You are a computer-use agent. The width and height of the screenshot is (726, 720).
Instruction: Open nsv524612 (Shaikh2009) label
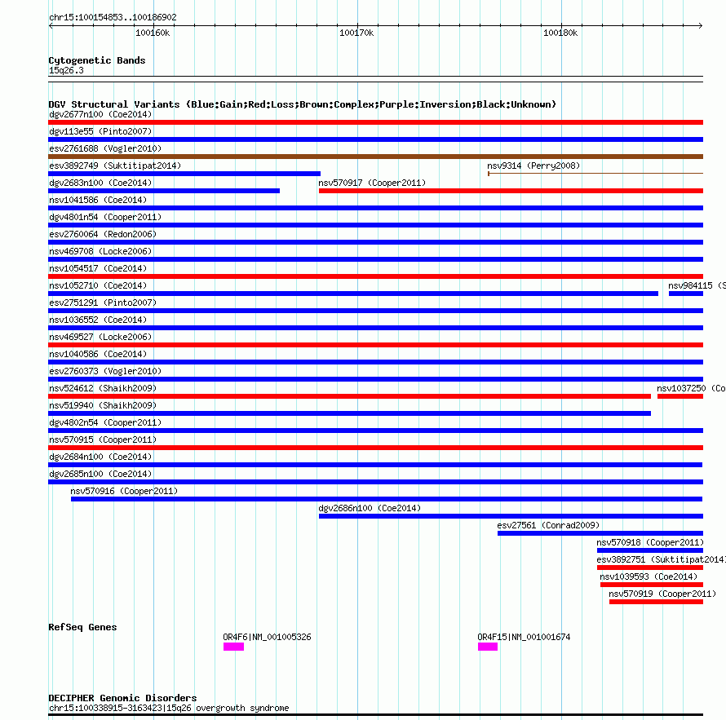point(103,388)
